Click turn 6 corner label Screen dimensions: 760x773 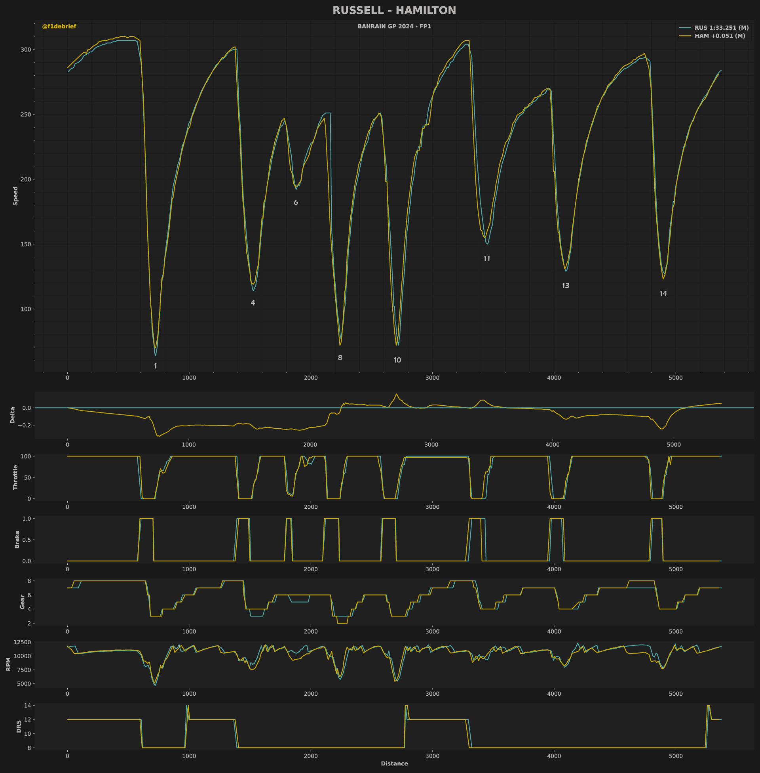point(296,202)
